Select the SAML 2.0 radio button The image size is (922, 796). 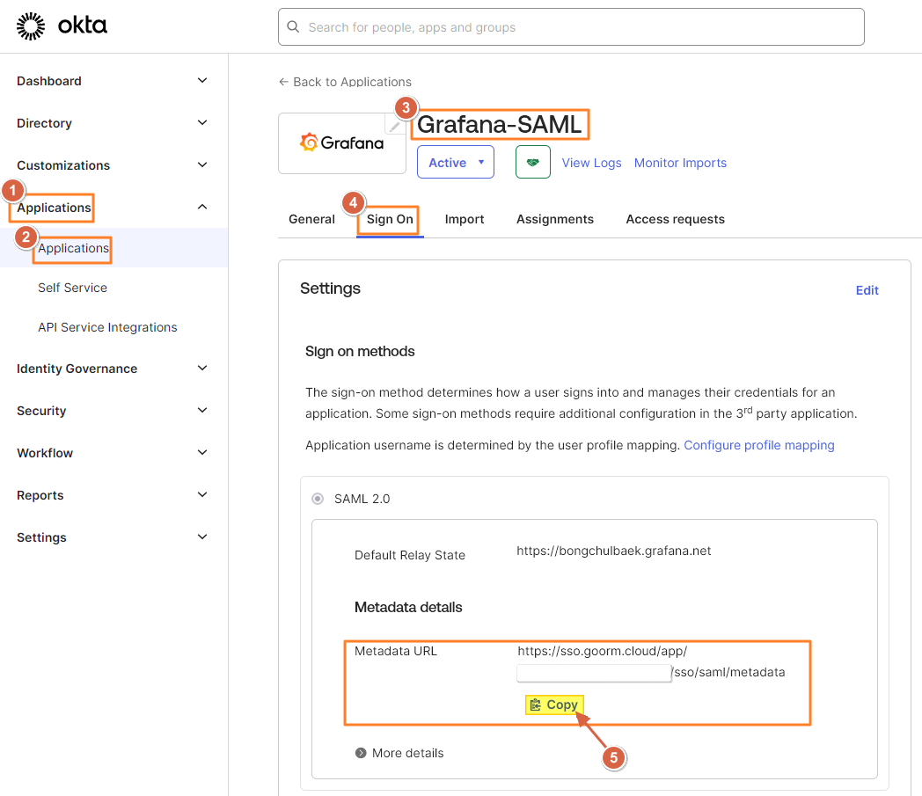pyautogui.click(x=318, y=499)
